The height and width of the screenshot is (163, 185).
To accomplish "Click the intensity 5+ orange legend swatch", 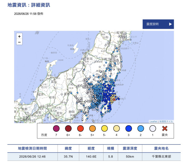I will 92,128.
